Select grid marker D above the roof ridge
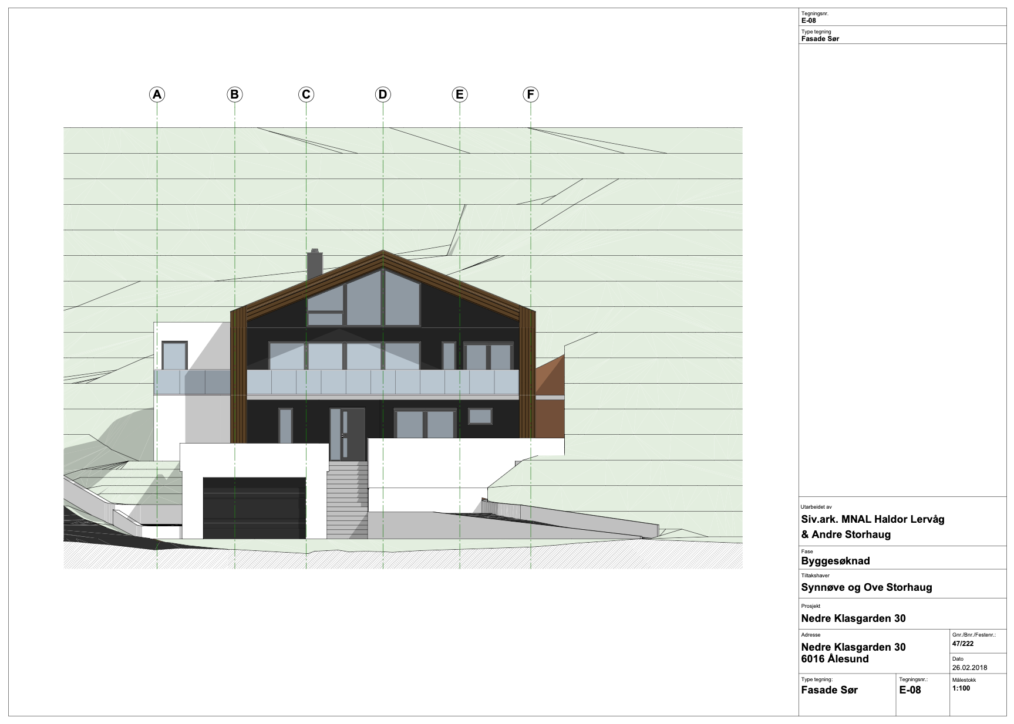This screenshot has width=1014, height=724. tap(383, 94)
